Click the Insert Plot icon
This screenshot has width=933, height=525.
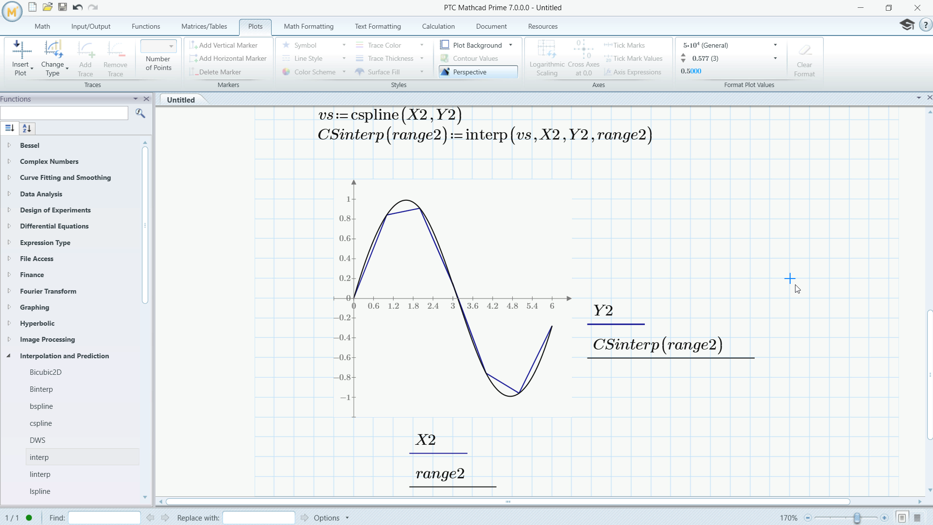21,49
